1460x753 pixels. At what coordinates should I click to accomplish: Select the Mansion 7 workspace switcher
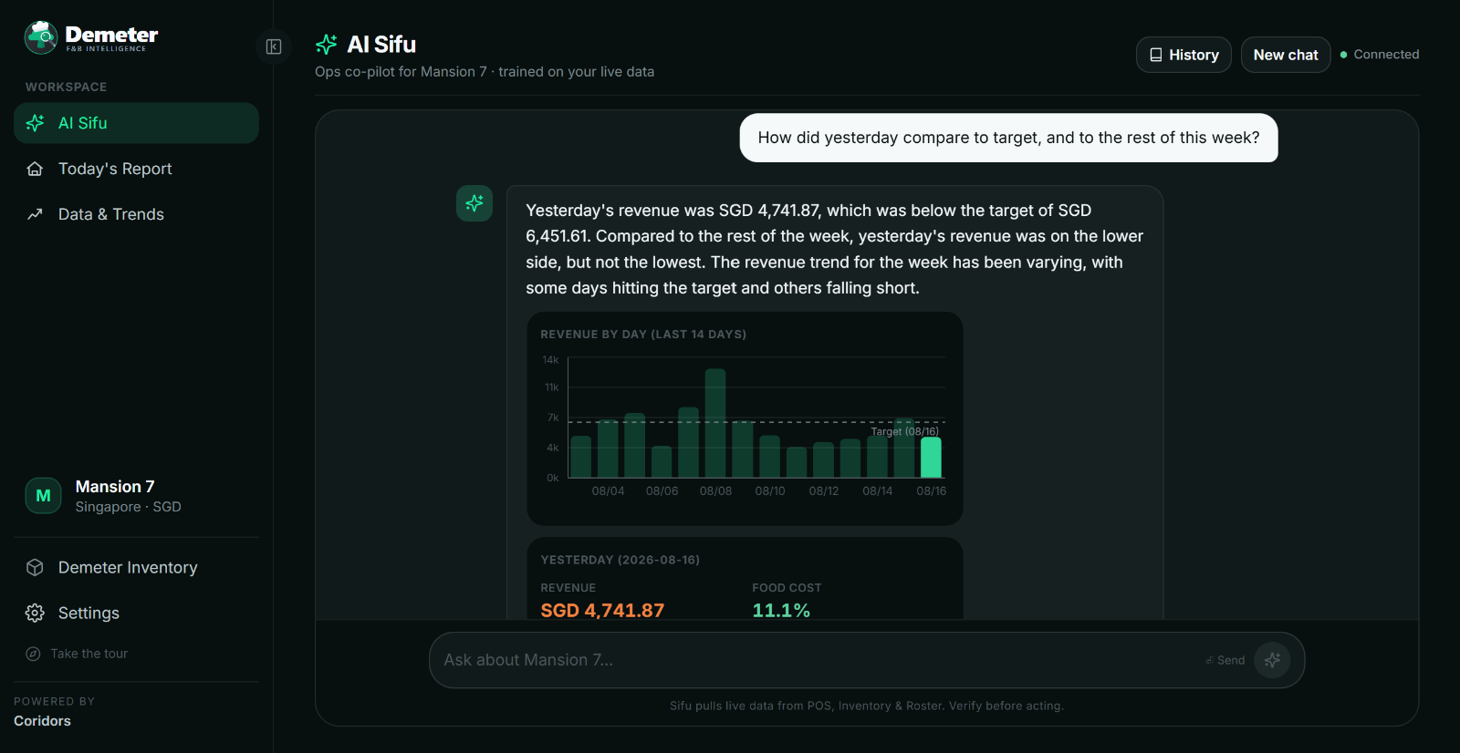(x=136, y=496)
